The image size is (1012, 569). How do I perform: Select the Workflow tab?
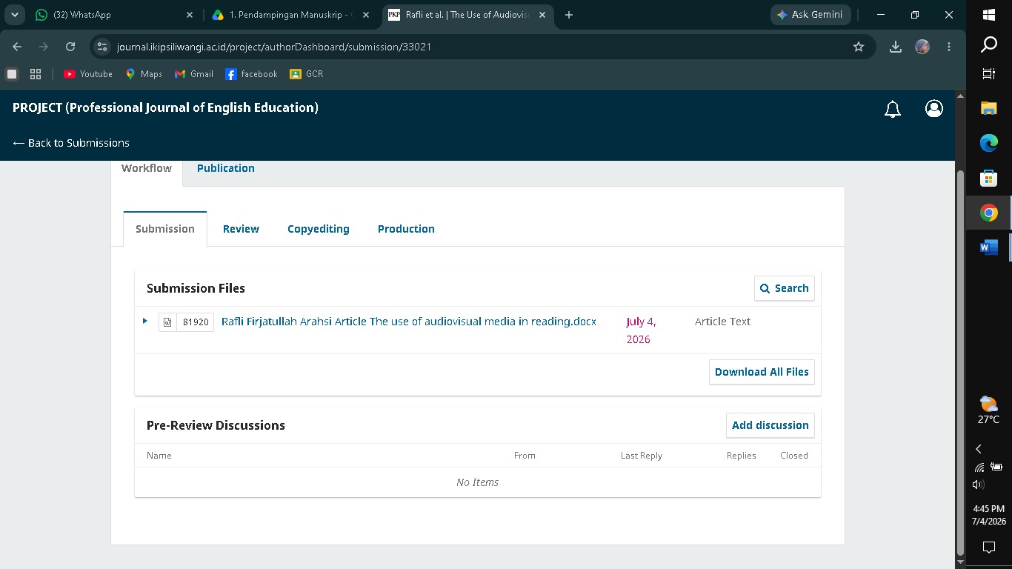[147, 168]
